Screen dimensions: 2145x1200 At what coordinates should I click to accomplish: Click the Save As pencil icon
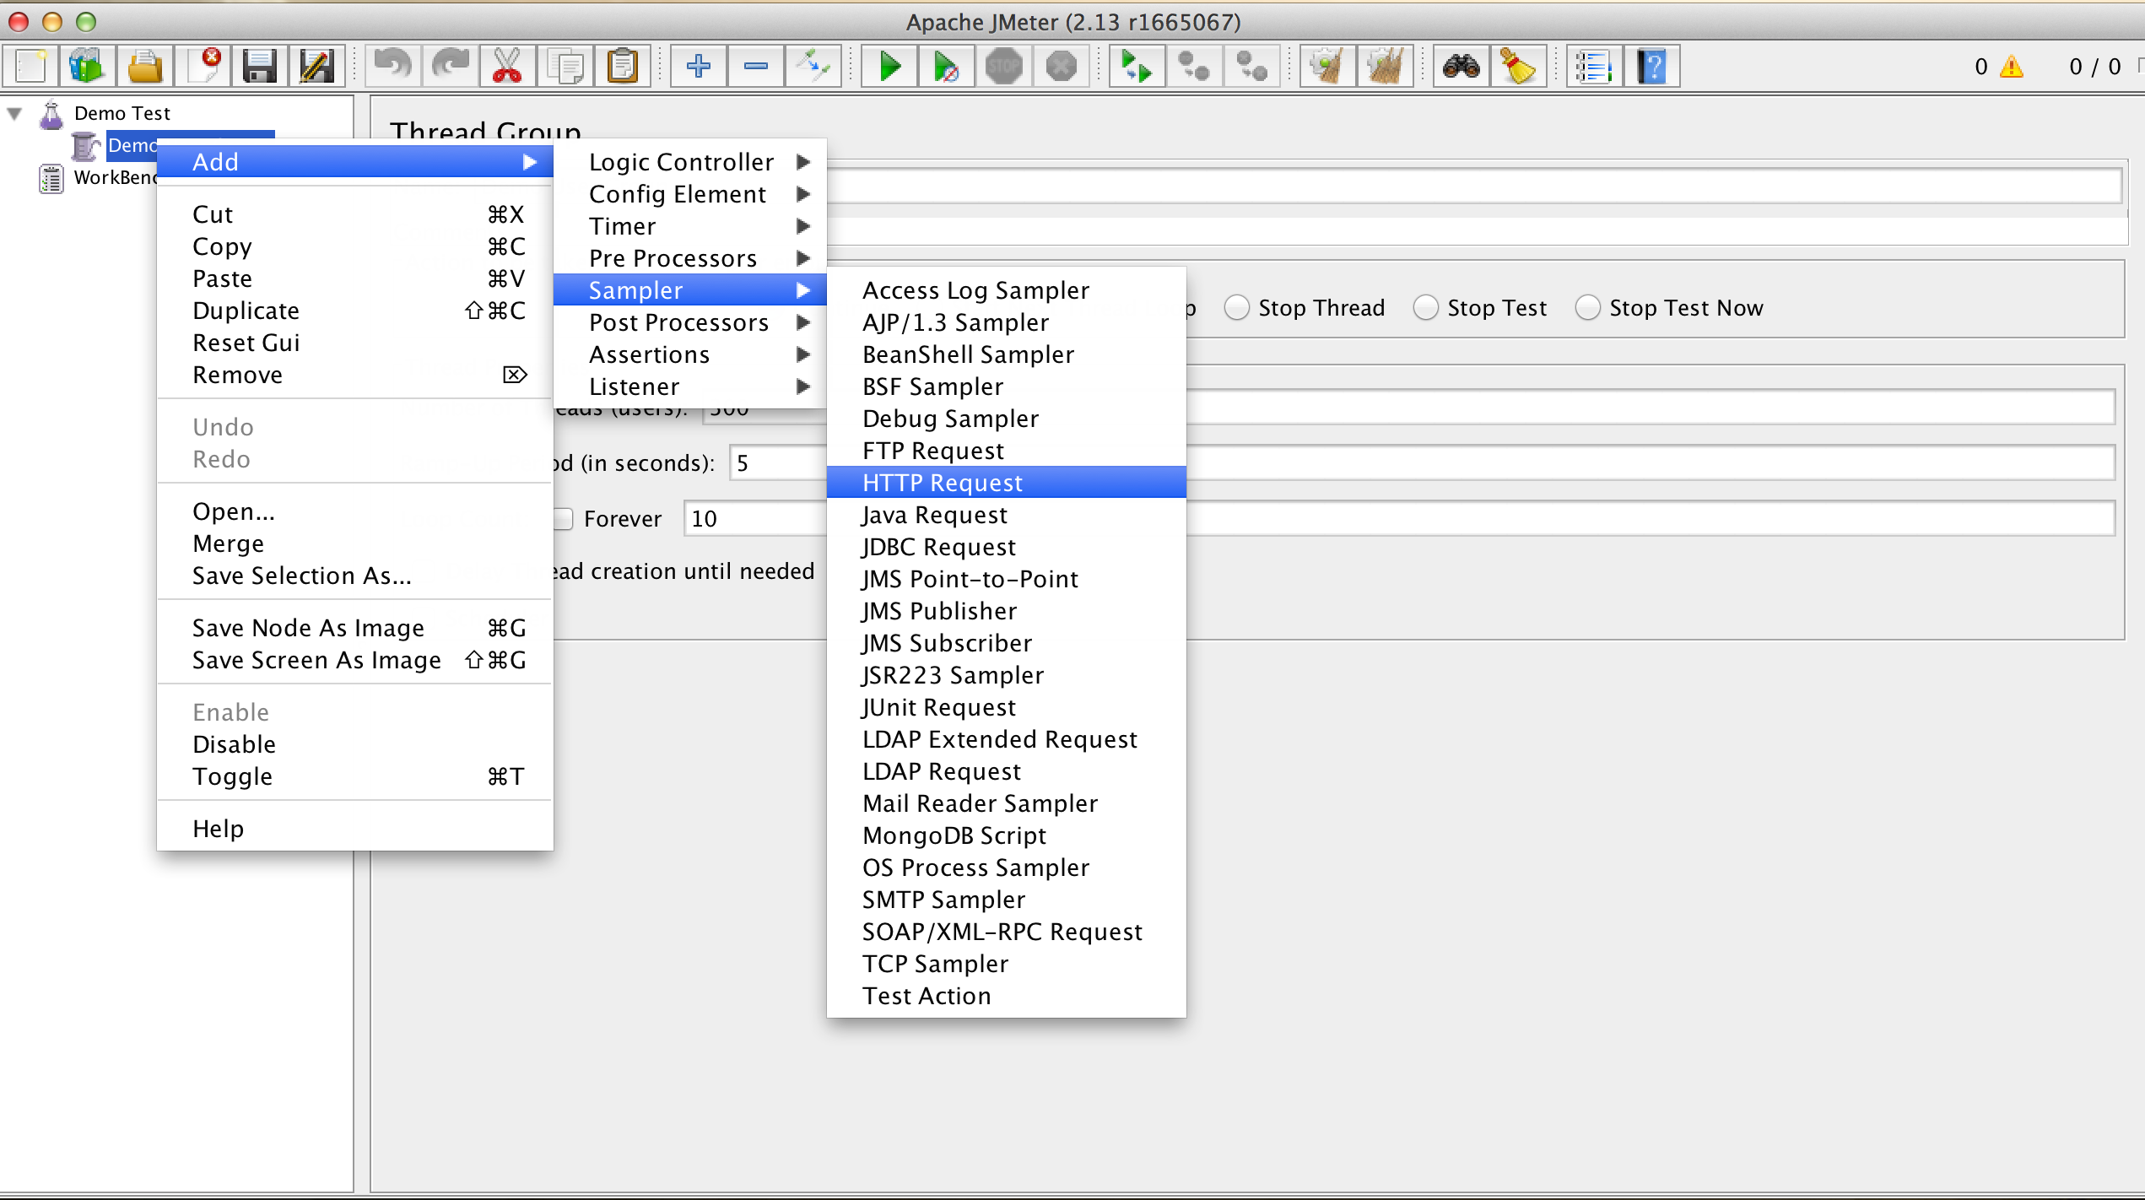coord(317,66)
